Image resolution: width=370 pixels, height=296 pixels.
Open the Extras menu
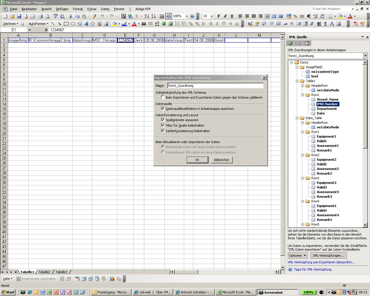pos(92,9)
